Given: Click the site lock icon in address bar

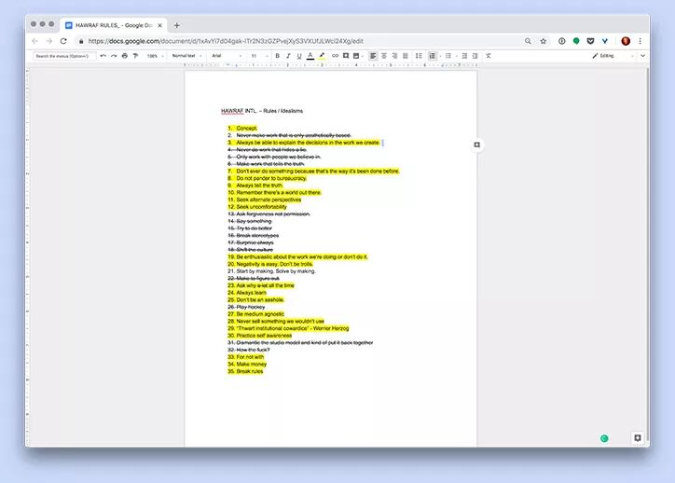Looking at the screenshot, I should coord(81,41).
